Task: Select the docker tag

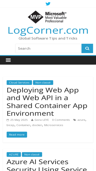Action: [x=37, y=125]
